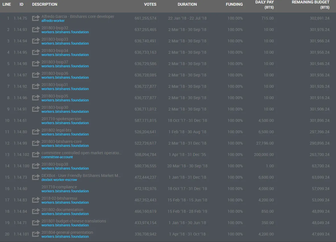
Task: Open external link icon for 201801-budget-chinese-translations
Action: coord(36,222)
